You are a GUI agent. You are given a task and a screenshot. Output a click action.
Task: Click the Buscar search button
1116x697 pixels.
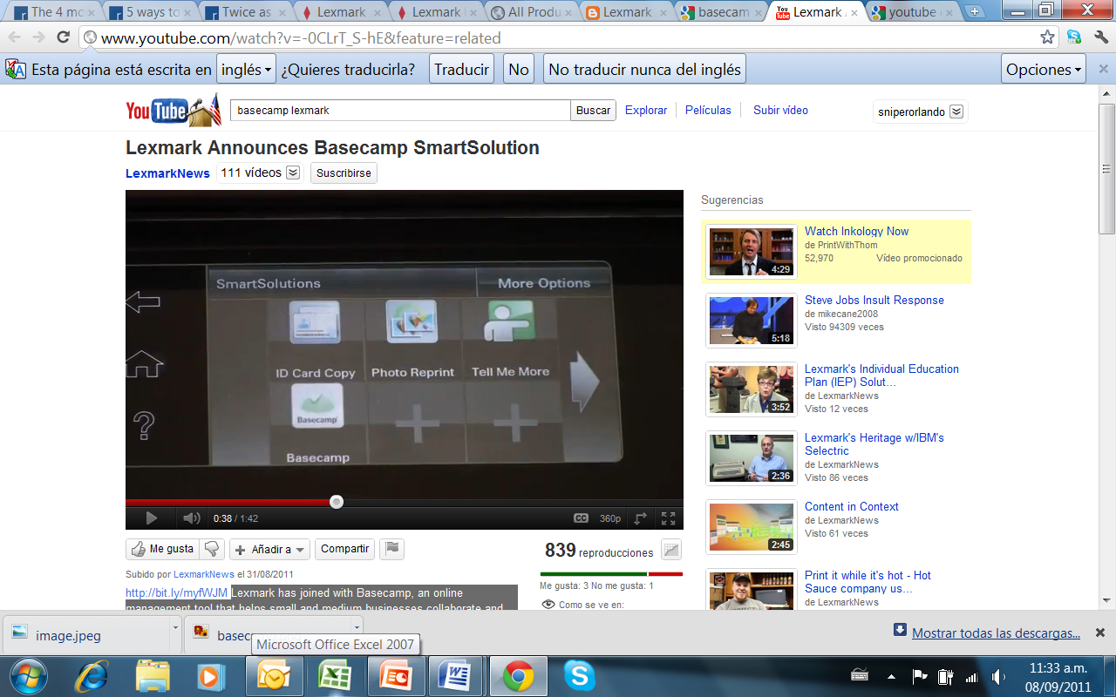pos(593,111)
